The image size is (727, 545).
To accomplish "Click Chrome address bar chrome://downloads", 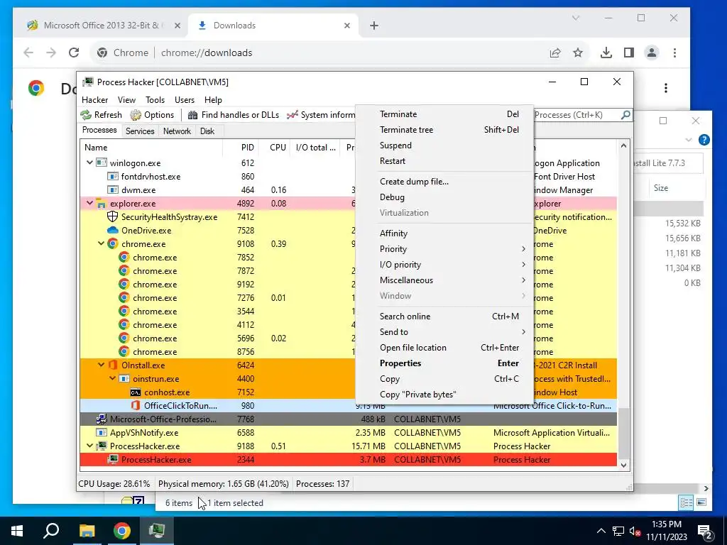I will coord(207,53).
